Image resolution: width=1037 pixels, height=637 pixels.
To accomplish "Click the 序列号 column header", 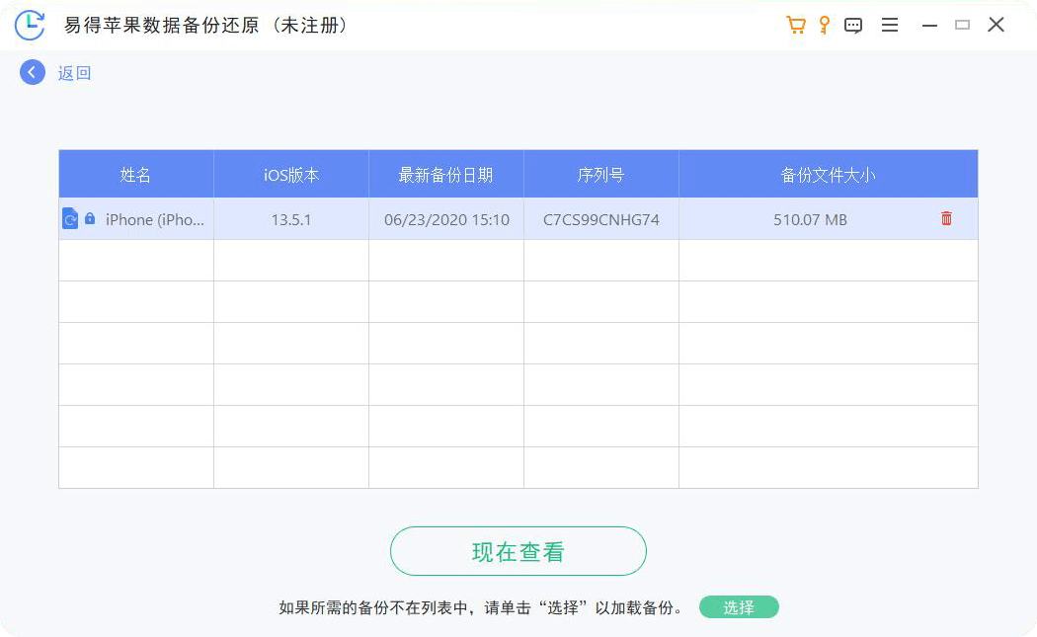I will (600, 175).
